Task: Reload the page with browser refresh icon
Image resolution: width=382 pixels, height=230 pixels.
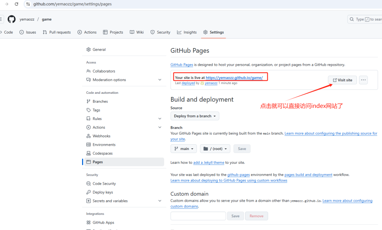Action: [16, 4]
